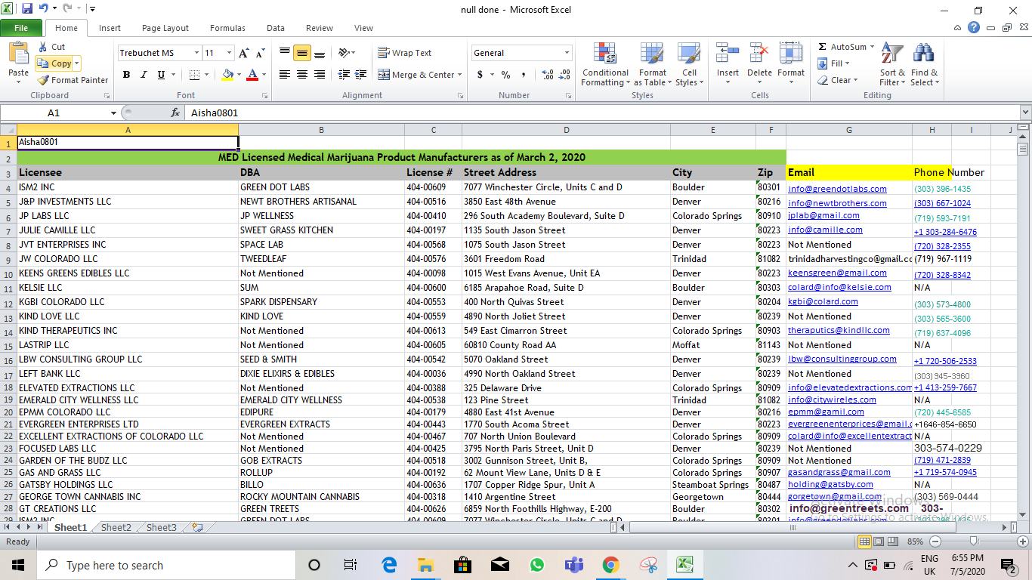
Task: Switch to the Formulas ribbon tab
Action: click(x=227, y=27)
